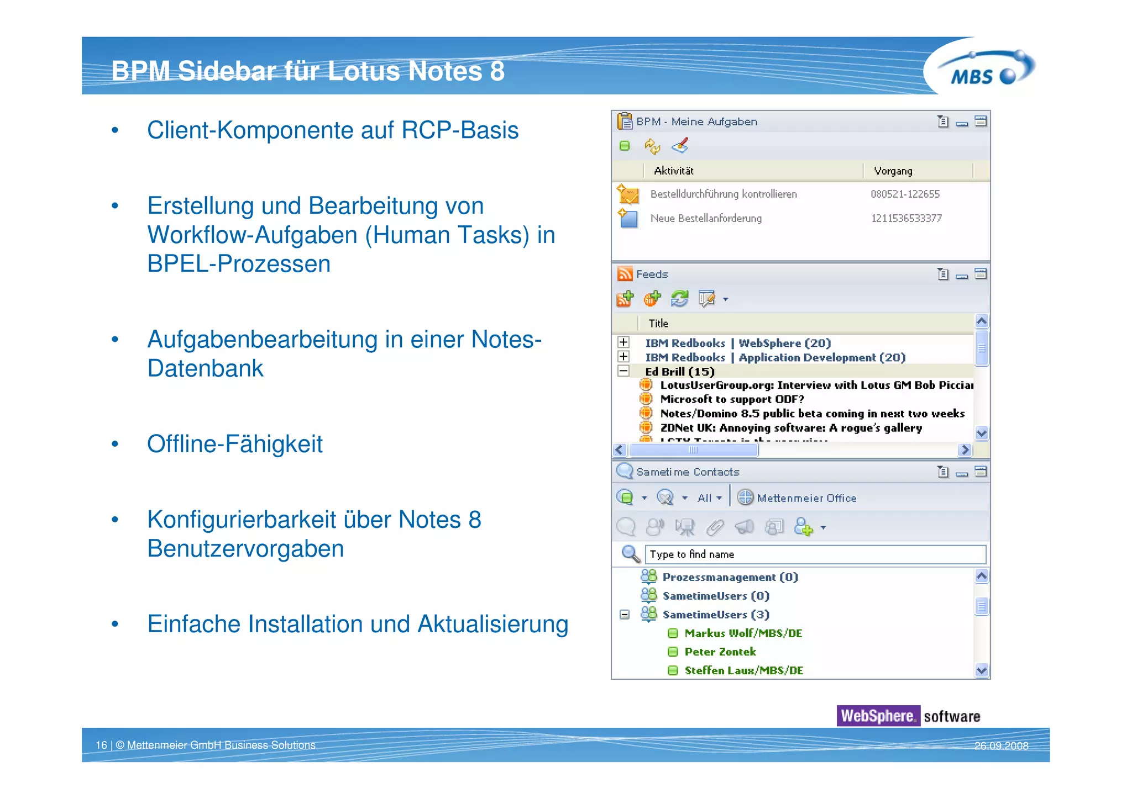Open ZDNet UK Annoying software feed entry

pos(791,428)
